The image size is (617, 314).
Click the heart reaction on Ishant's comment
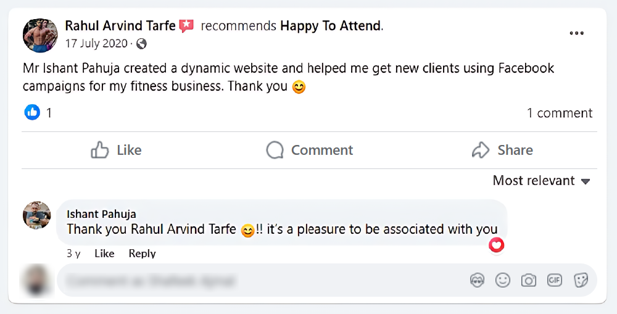(x=496, y=246)
